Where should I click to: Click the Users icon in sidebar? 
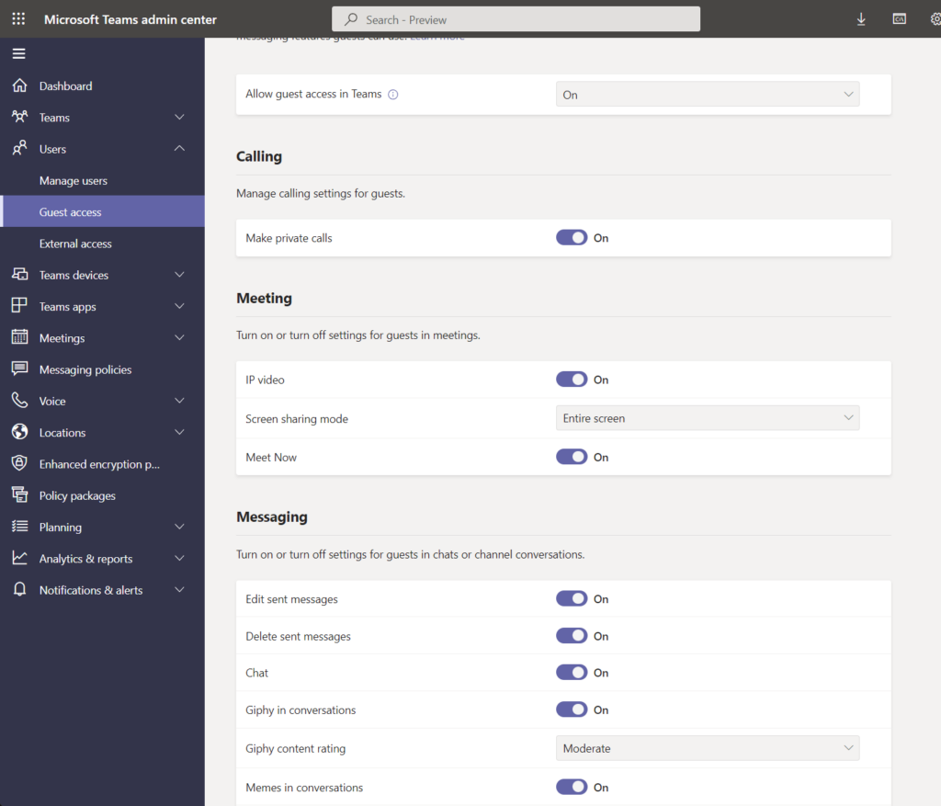click(x=20, y=148)
